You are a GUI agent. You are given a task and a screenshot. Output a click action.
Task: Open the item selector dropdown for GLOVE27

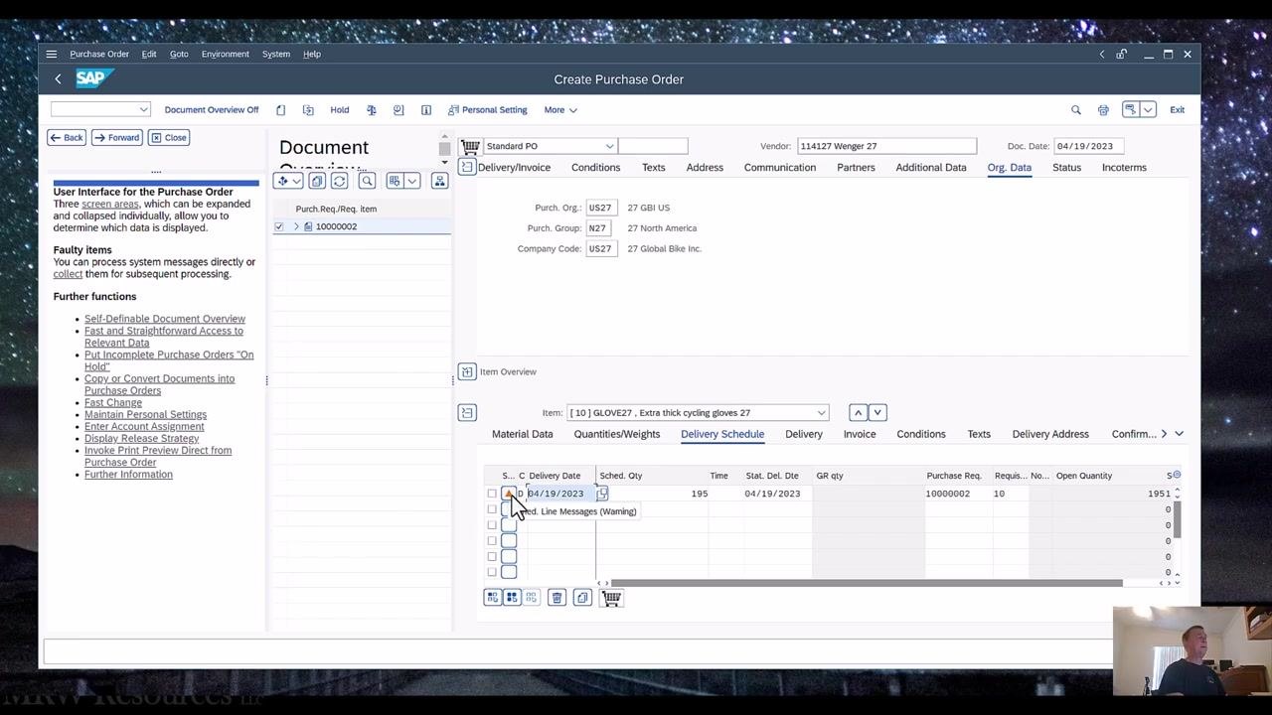[821, 413]
